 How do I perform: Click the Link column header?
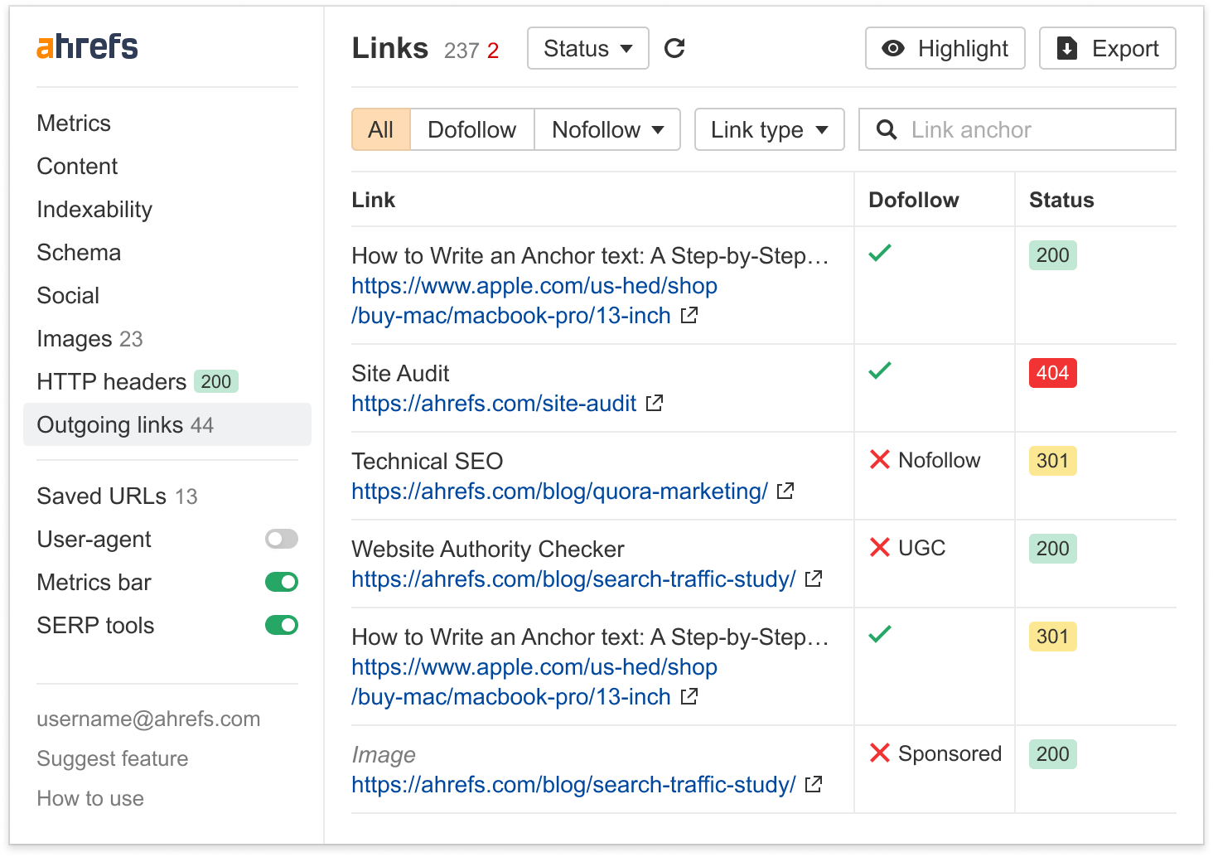373,200
